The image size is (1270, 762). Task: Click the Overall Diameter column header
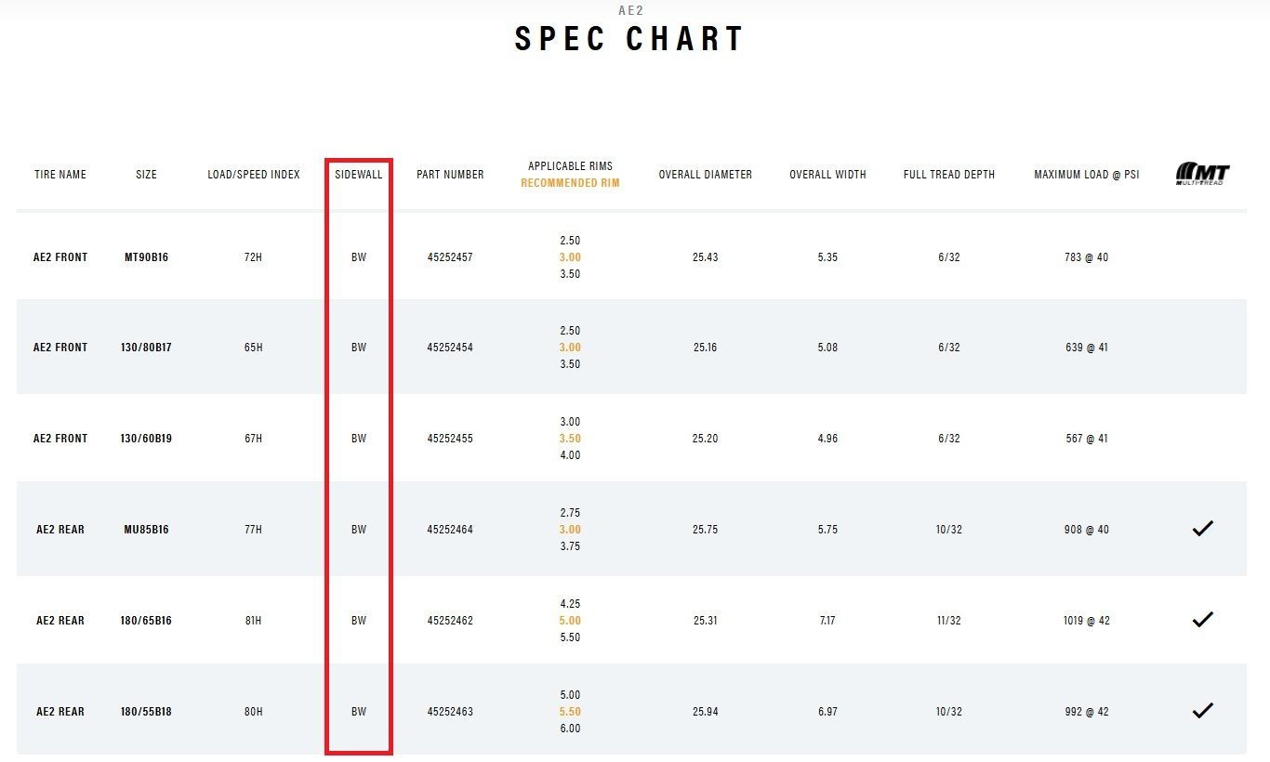coord(705,175)
